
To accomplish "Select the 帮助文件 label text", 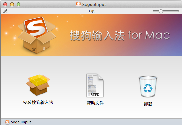I will (x=95, y=103).
